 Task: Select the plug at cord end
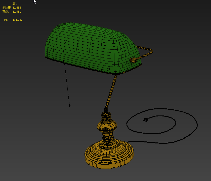(x=146, y=120)
